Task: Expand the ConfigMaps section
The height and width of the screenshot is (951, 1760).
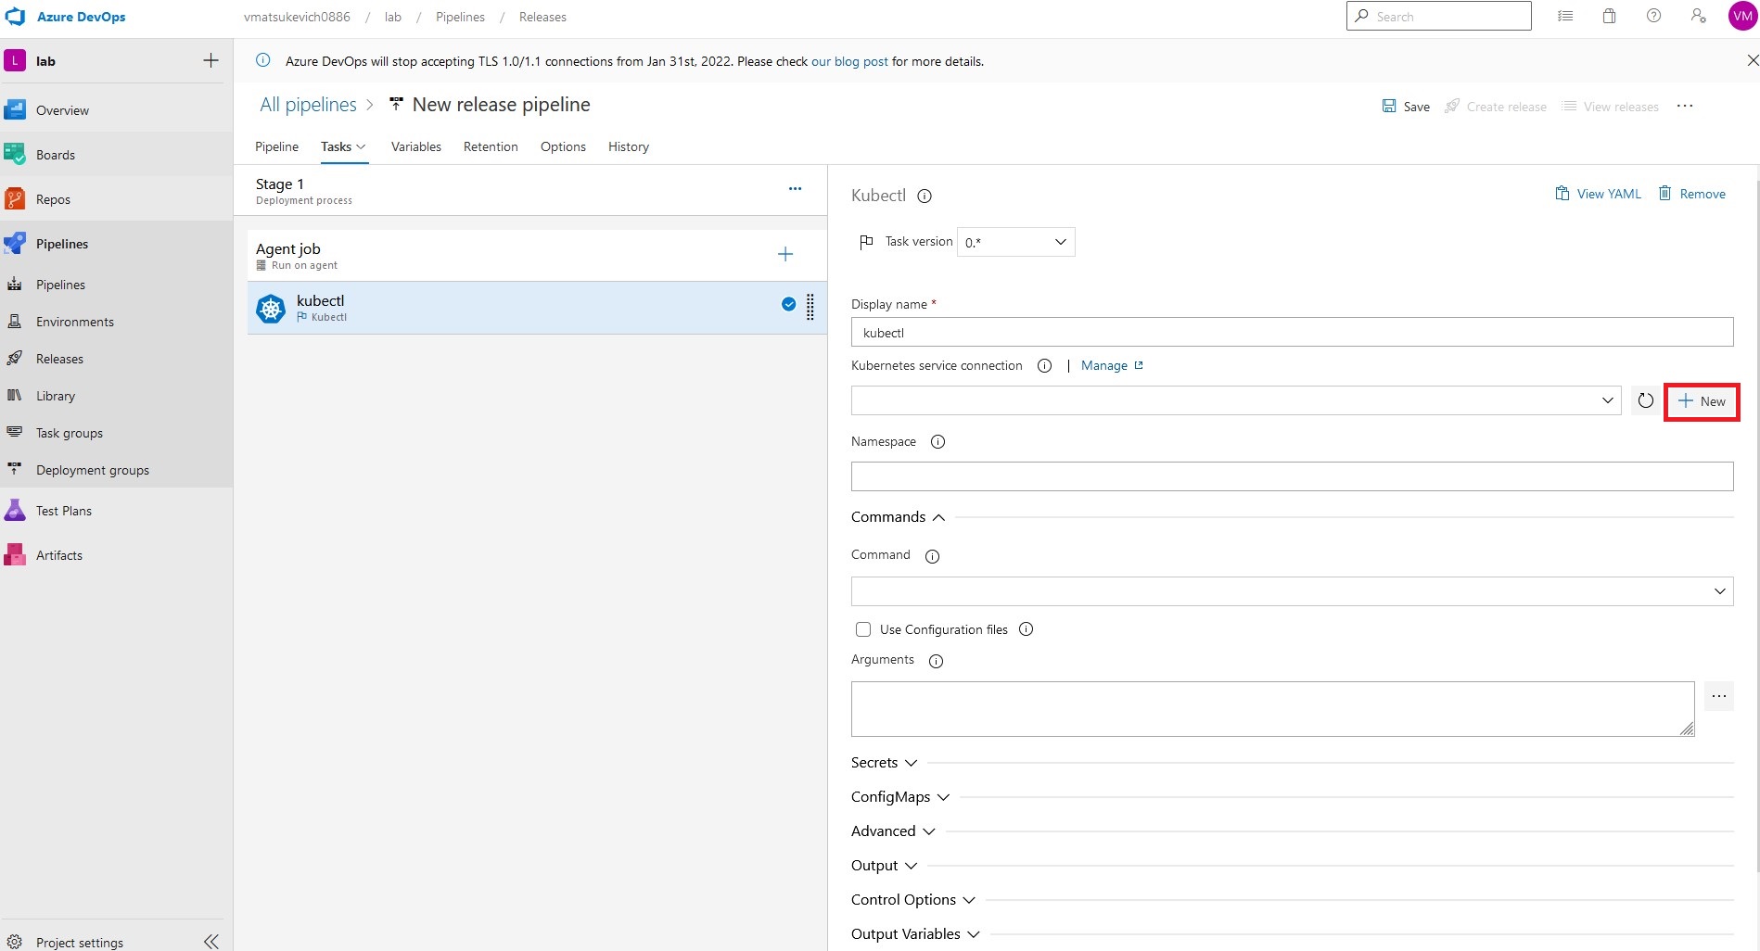Action: [x=900, y=796]
